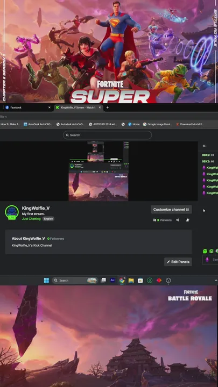Launch Adobe Audition from the taskbar

click(x=112, y=280)
